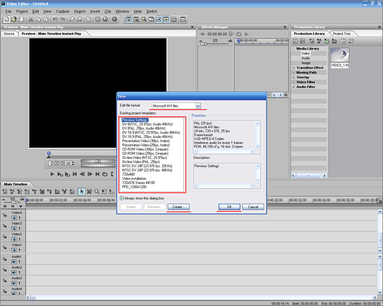Image resolution: width=383 pixels, height=306 pixels.
Task: Click the import audio note icon in Production Library
Action: point(319,41)
